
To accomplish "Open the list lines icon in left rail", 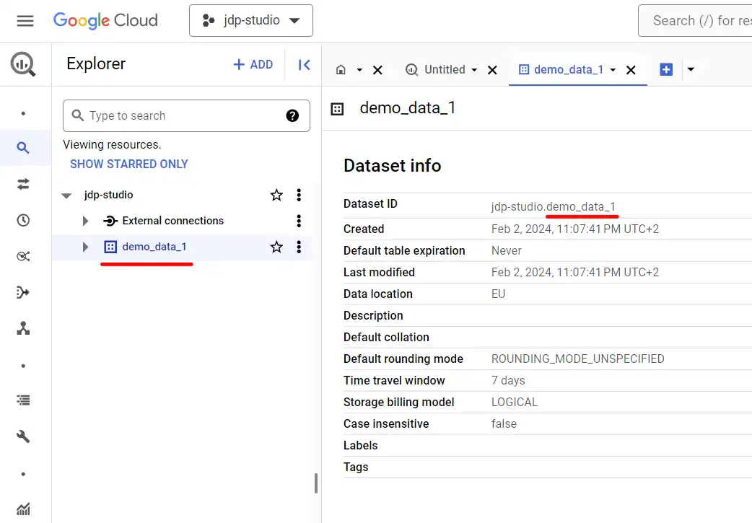I will pos(23,400).
